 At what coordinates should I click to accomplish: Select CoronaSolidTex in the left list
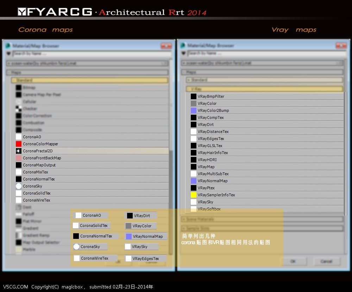coord(92,193)
